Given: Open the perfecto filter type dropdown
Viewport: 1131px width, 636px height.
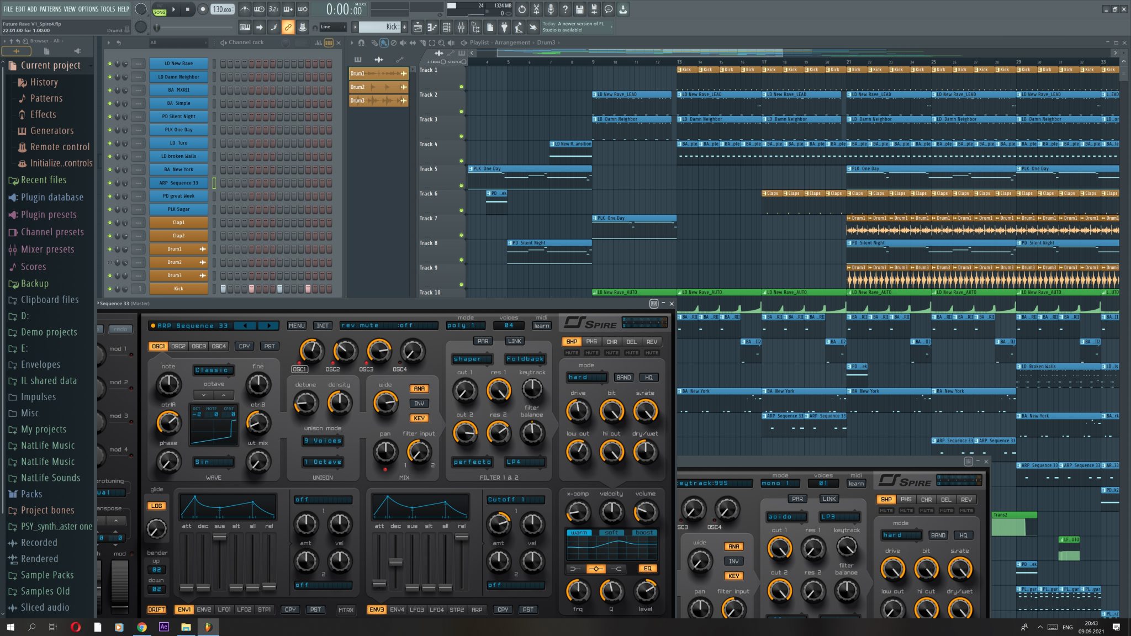Looking at the screenshot, I should pos(473,462).
